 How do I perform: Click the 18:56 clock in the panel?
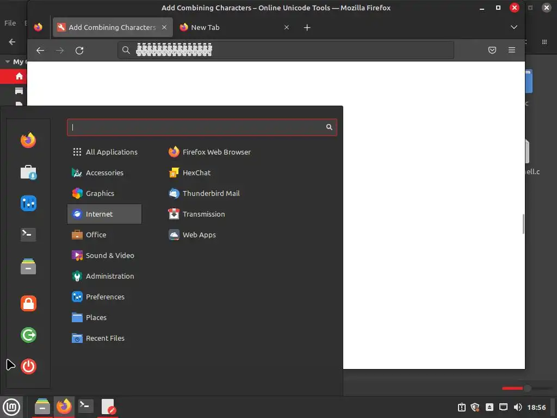pyautogui.click(x=536, y=407)
